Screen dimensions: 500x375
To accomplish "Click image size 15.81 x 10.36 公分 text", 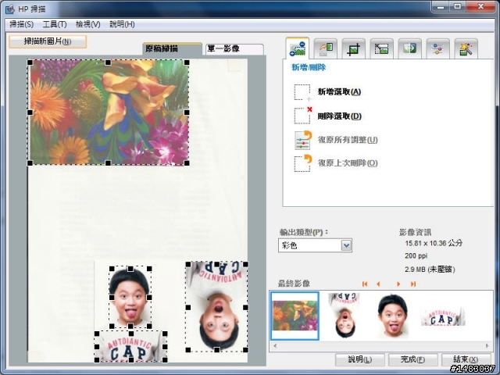I will (434, 243).
